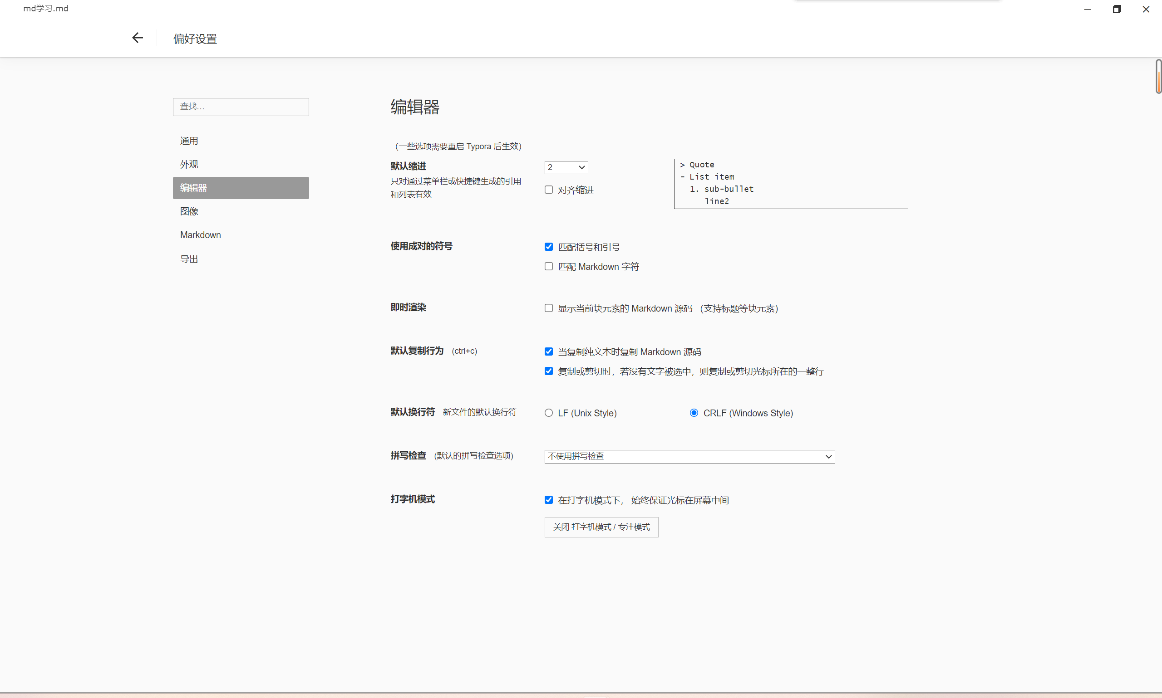Click the 查找 search input field
The image size is (1162, 698).
pyautogui.click(x=241, y=107)
